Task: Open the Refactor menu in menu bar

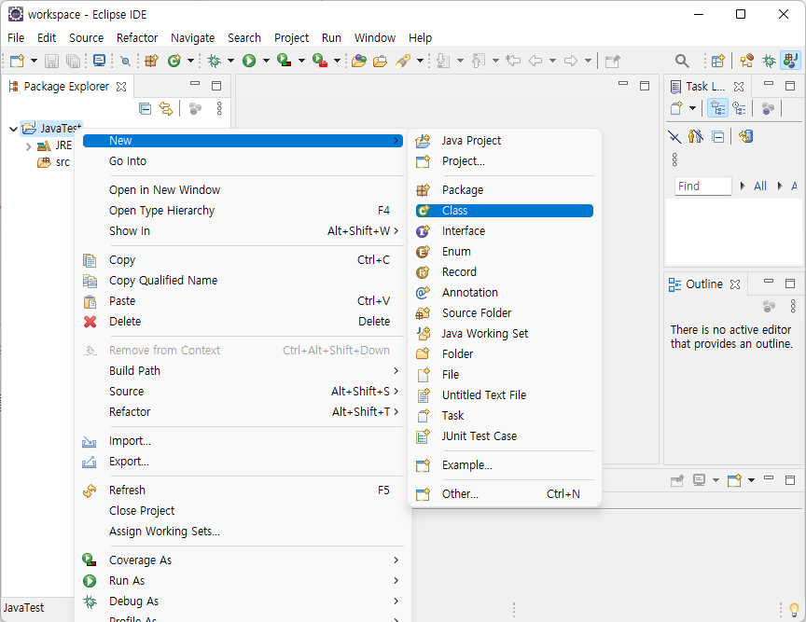Action: [137, 37]
